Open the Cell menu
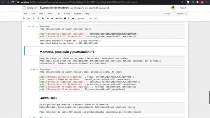 tap(58, 14)
